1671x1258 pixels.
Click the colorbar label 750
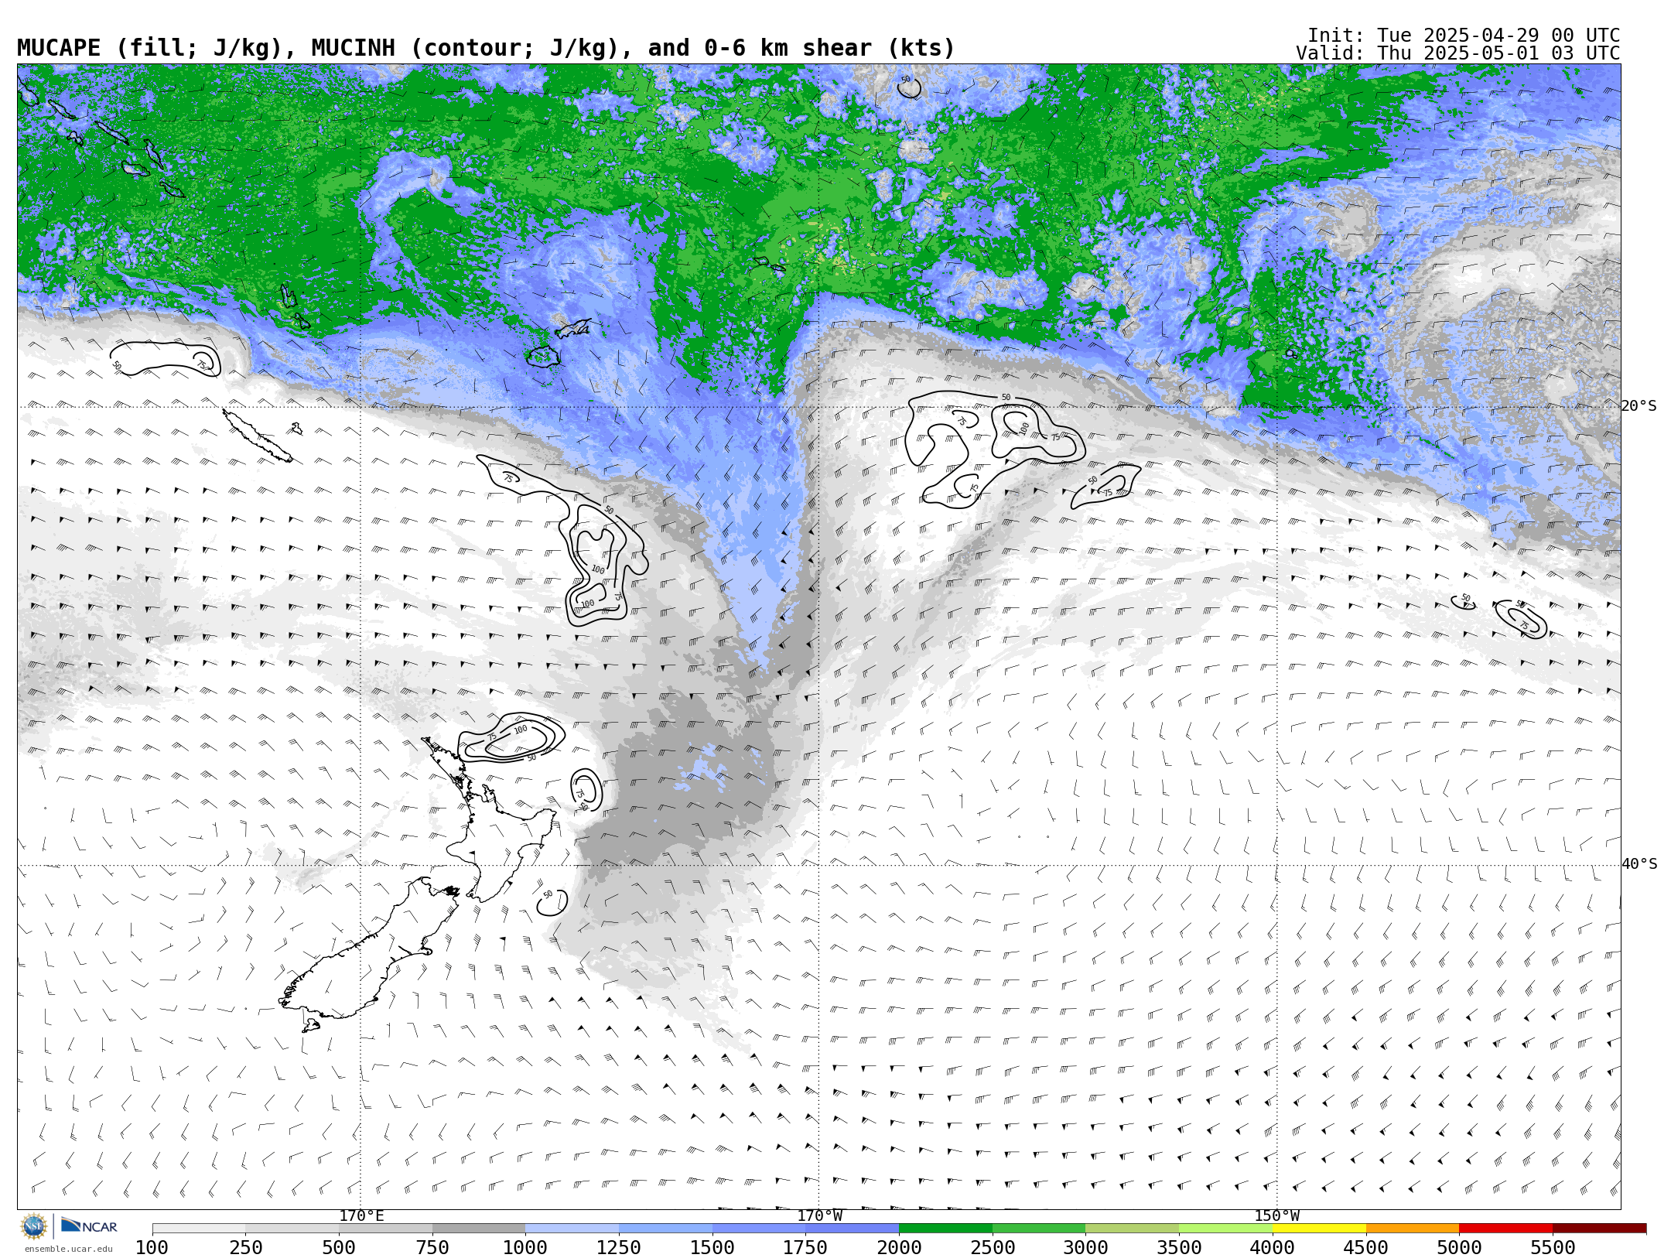click(x=432, y=1247)
